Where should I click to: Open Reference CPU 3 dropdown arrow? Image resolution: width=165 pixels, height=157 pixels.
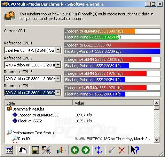pos(58,78)
